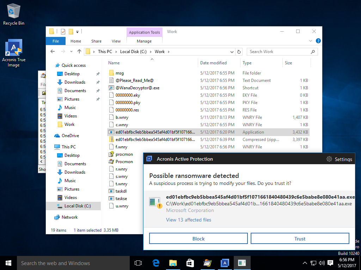Click the New folder quick access icon

coord(71,32)
